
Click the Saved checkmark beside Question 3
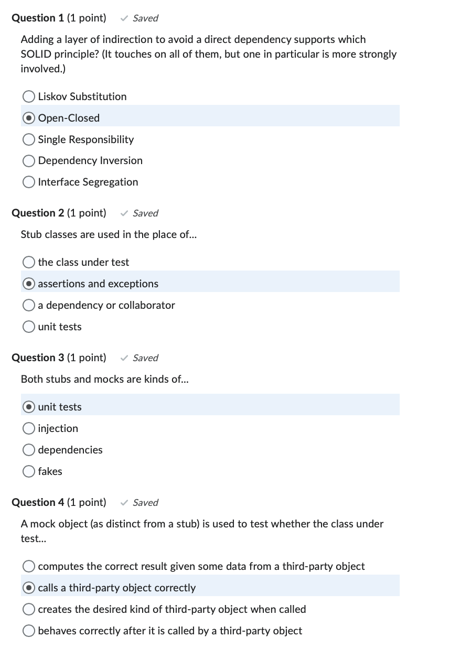tap(124, 358)
